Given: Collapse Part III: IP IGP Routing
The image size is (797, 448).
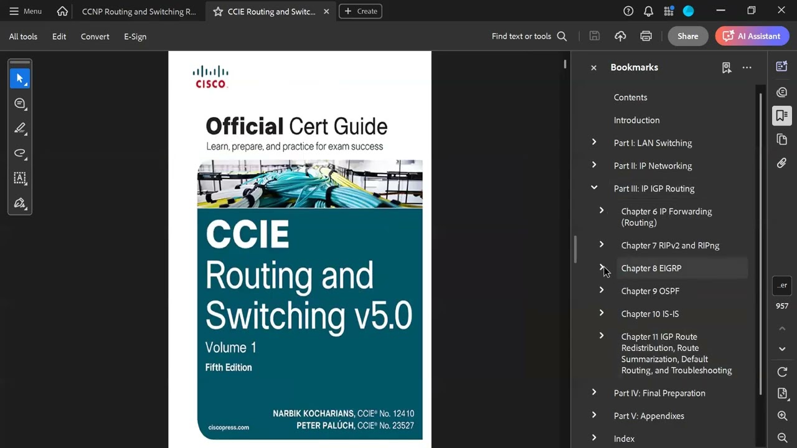Looking at the screenshot, I should point(594,187).
